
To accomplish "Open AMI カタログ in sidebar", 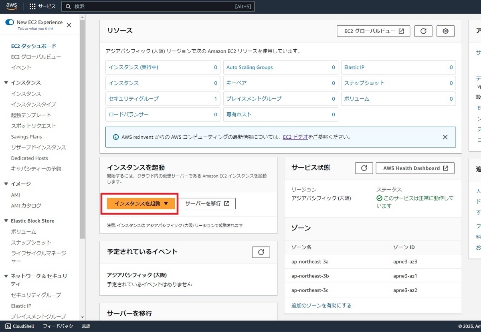I will pos(26,206).
